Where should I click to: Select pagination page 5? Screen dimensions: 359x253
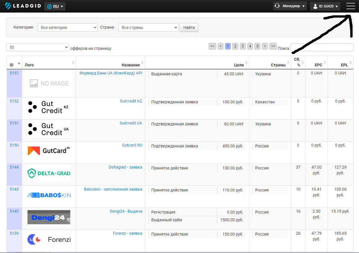pos(257,46)
